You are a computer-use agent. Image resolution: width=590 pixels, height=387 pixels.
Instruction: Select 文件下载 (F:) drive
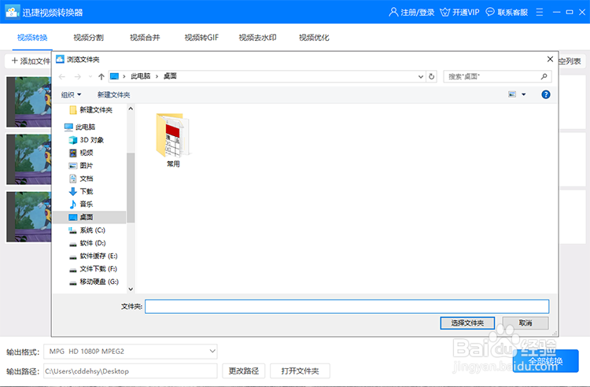click(x=94, y=269)
